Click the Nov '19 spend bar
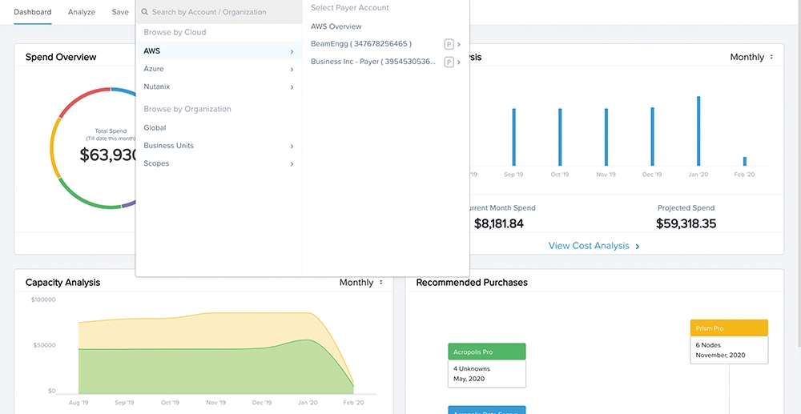This screenshot has width=801, height=414. [x=606, y=137]
